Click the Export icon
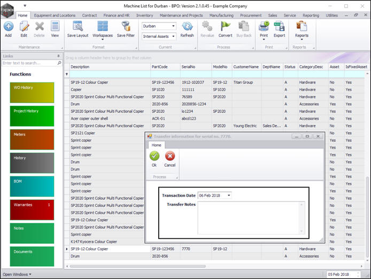This screenshot has width=371, height=279. 279,28
